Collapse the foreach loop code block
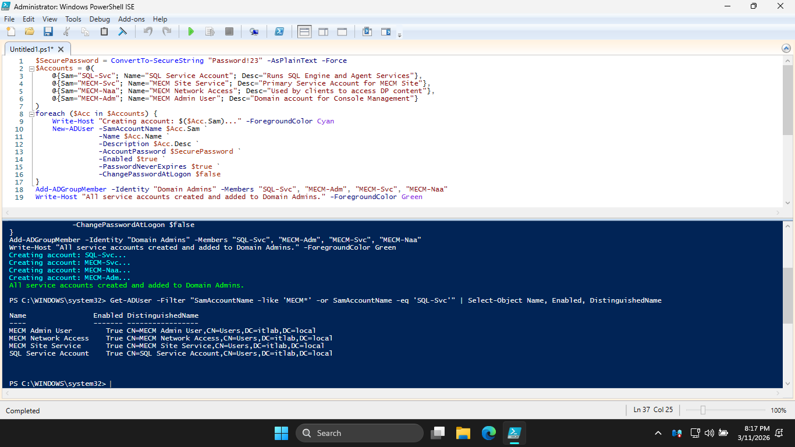Viewport: 795px width, 447px height. [x=31, y=113]
